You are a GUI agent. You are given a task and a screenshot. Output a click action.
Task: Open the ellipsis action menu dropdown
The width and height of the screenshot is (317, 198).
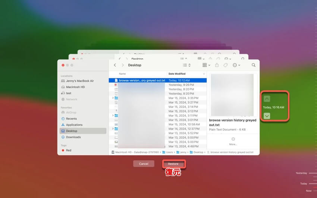tap(236, 65)
